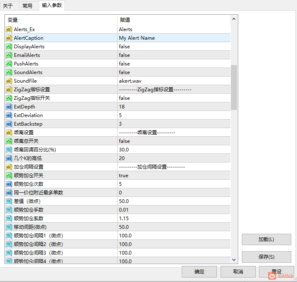This screenshot has width=297, height=282.
Task: Click the scrollbar down arrow
Action: tap(234, 259)
